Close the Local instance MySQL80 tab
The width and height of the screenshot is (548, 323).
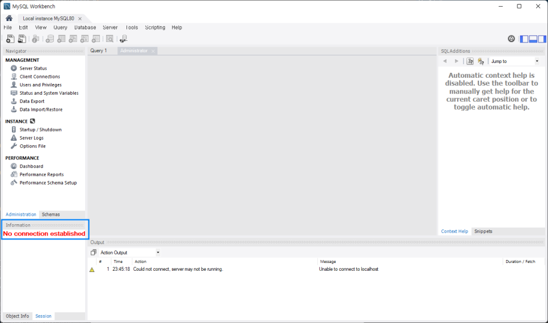[x=80, y=19]
